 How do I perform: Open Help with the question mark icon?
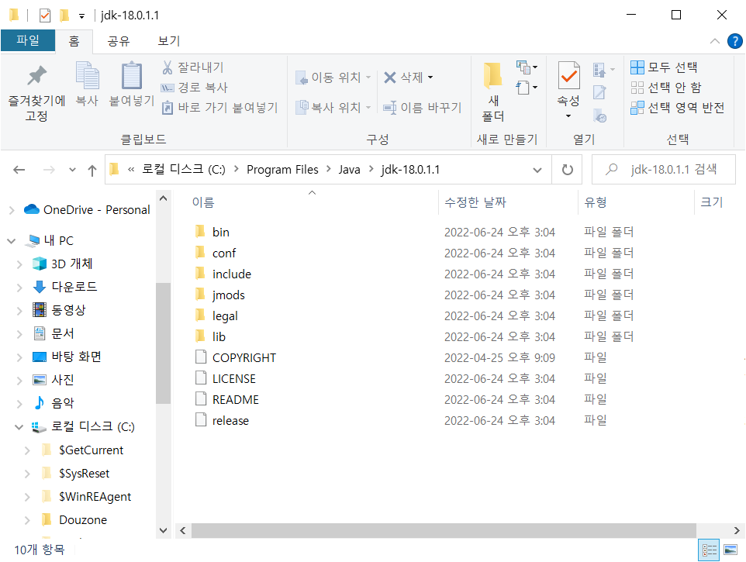(x=734, y=41)
